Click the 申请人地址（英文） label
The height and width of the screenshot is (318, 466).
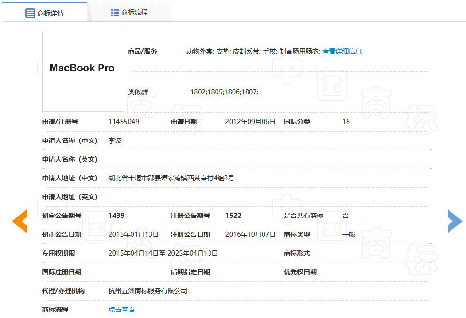tap(70, 197)
